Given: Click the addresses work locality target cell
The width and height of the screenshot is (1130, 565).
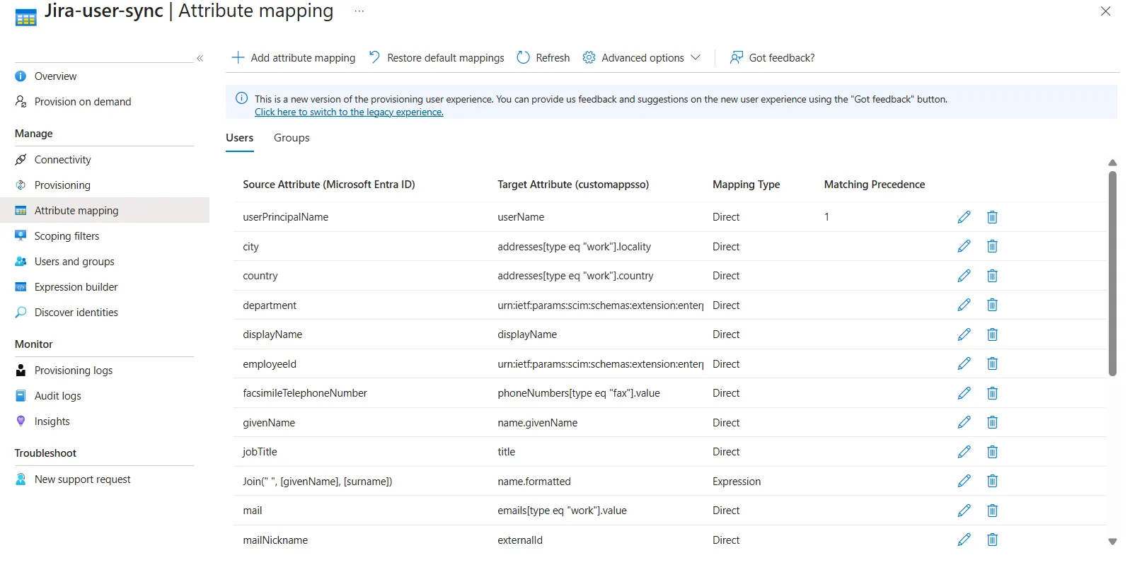Looking at the screenshot, I should 574,247.
